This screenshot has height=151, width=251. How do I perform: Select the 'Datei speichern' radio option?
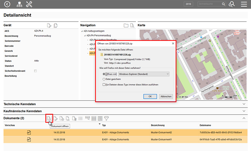click(104, 79)
